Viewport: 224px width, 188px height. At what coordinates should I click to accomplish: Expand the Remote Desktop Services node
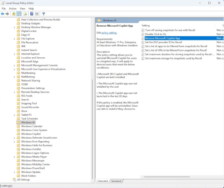coord(14,92)
